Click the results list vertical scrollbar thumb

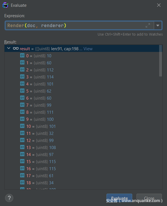pos(161,61)
